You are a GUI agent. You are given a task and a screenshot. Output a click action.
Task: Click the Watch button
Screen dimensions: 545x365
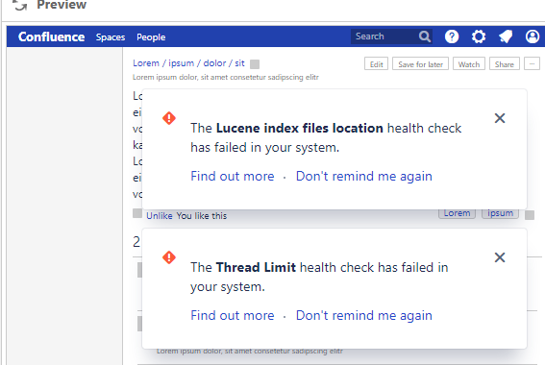pyautogui.click(x=468, y=64)
